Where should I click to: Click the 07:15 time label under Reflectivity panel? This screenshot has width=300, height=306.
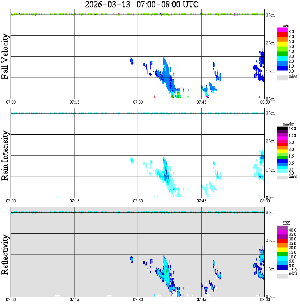point(74,299)
